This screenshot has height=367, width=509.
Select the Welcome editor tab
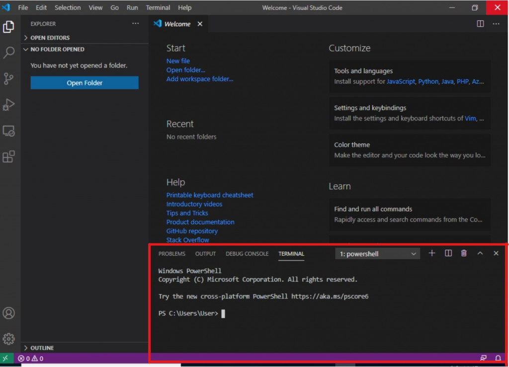[x=177, y=24]
